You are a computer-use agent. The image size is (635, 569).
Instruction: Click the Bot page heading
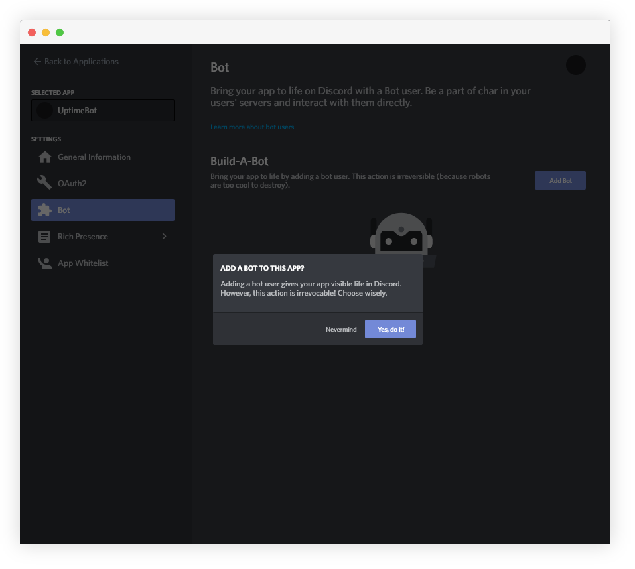[x=220, y=67]
